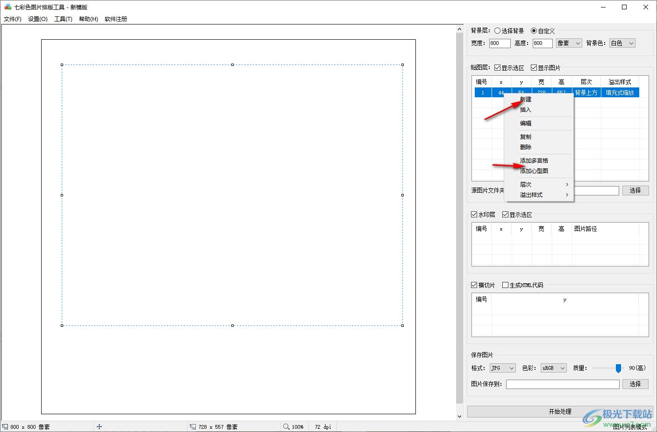657x432 pixels.
Task: Open the JPG format dropdown
Action: coord(502,368)
